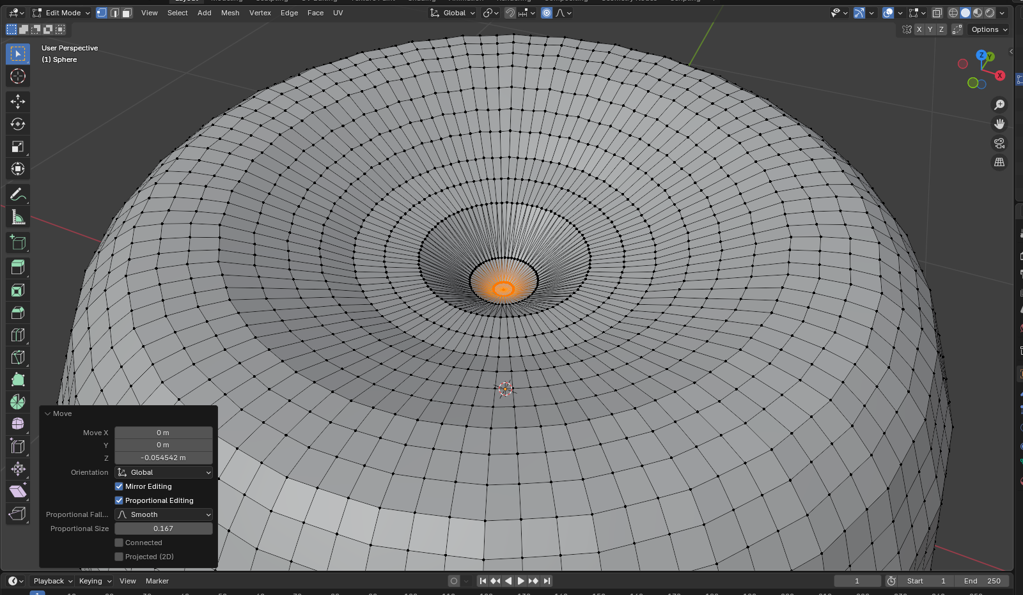Open the Playback dropdown

pos(53,581)
